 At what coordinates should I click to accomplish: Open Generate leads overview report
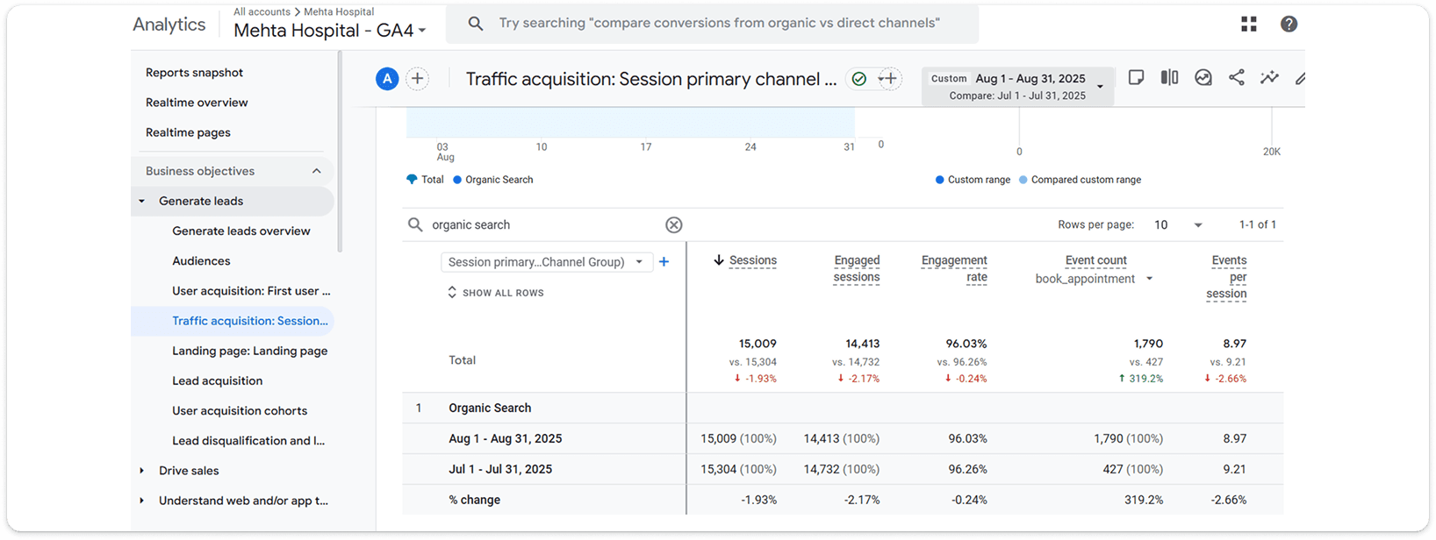click(x=241, y=231)
